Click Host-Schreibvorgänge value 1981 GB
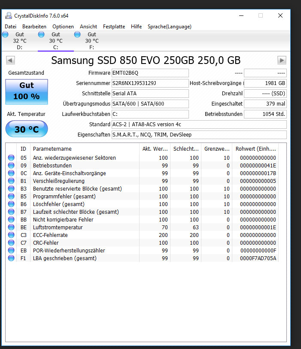The width and height of the screenshot is (301, 349). [x=265, y=83]
